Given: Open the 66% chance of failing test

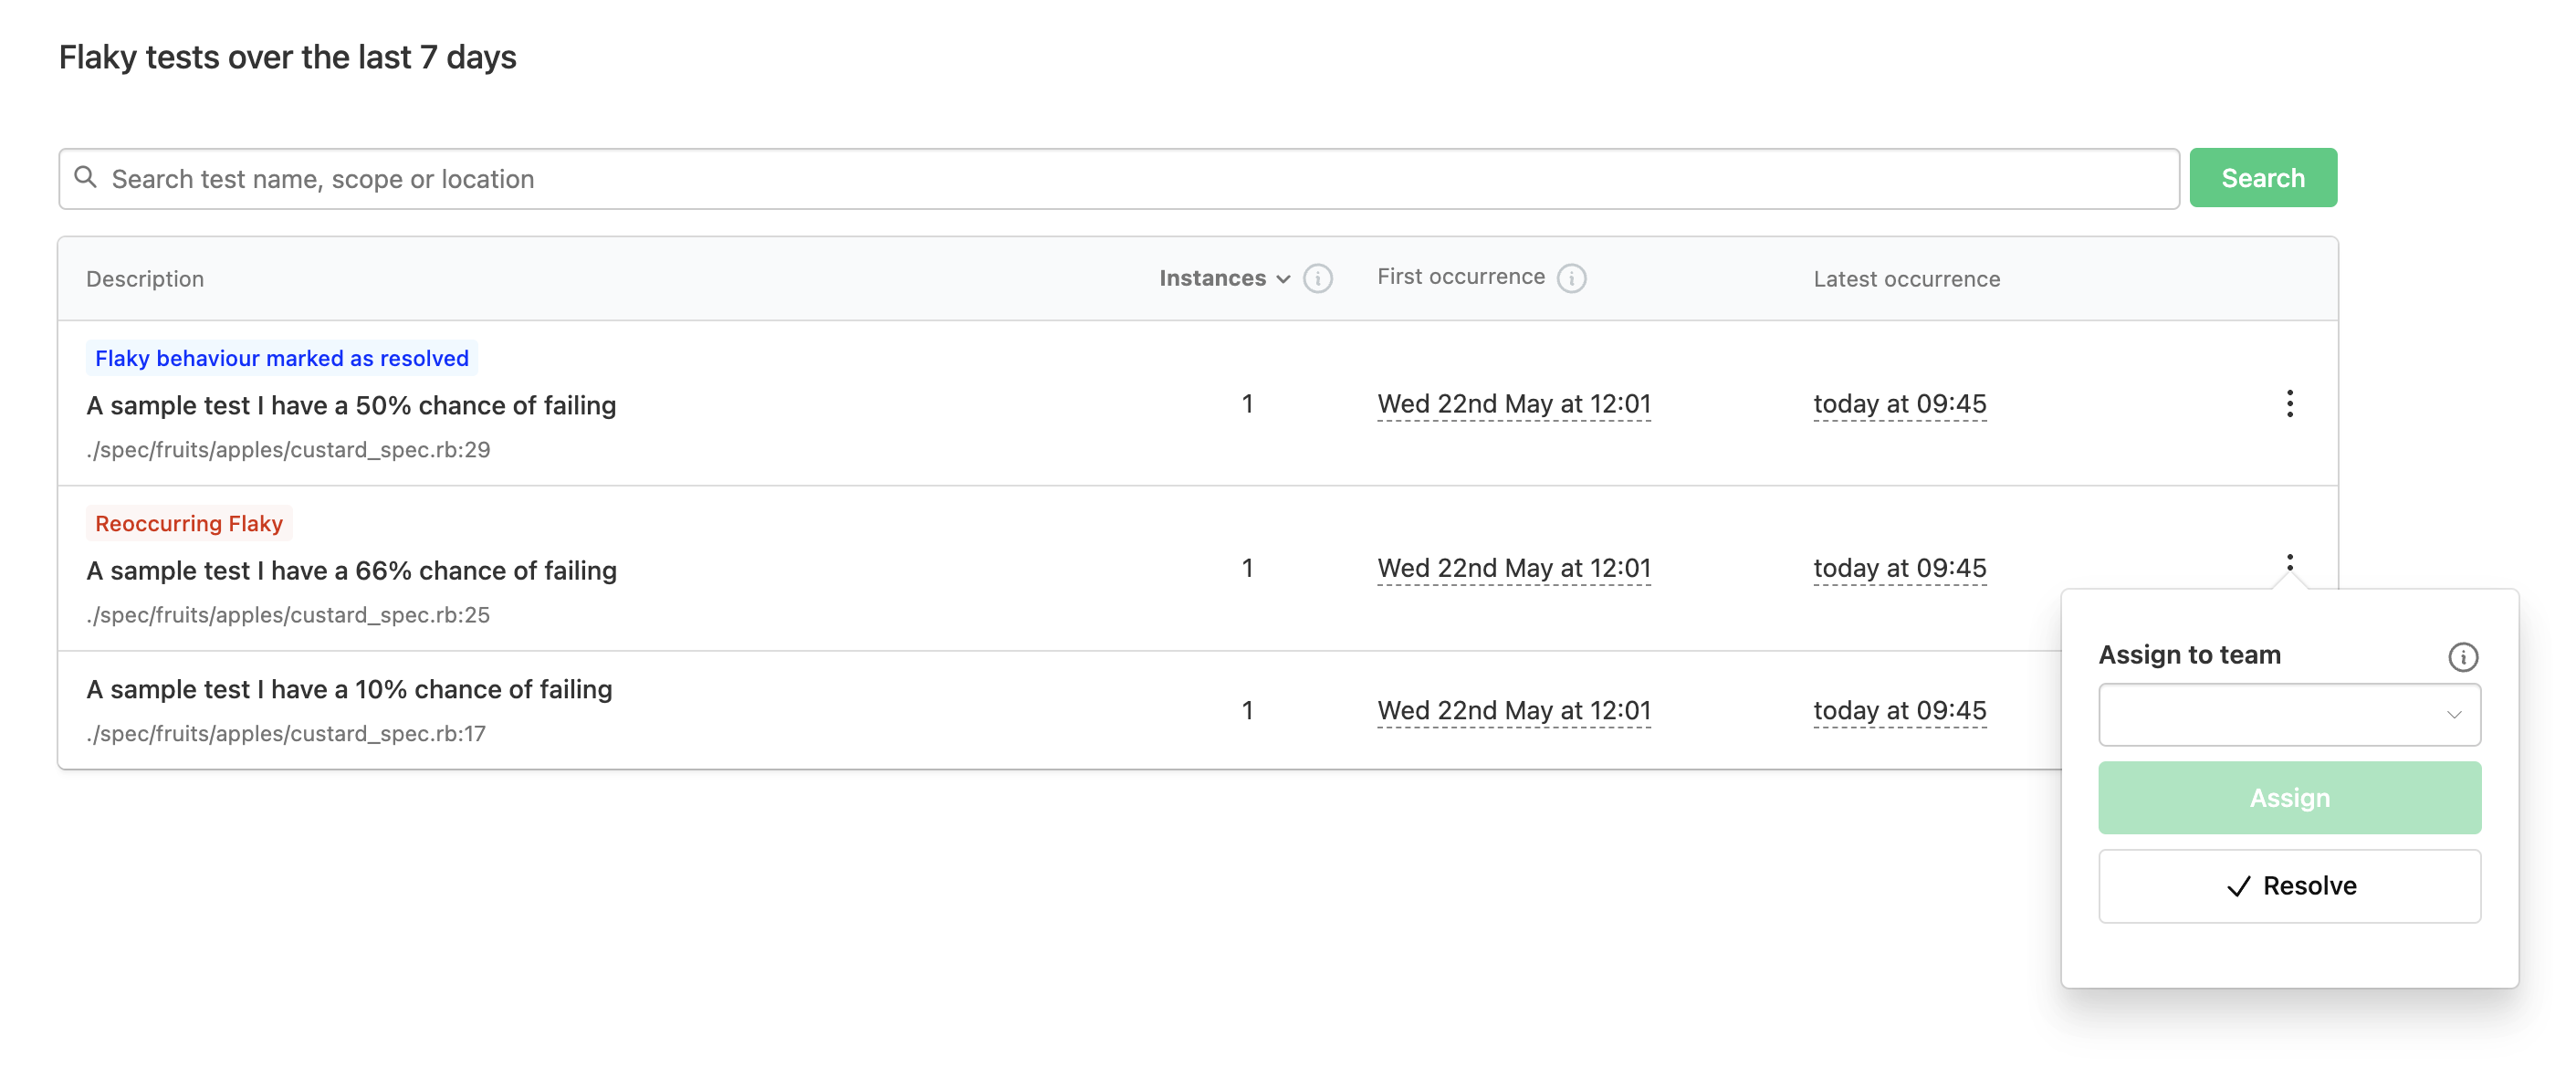Looking at the screenshot, I should (351, 570).
